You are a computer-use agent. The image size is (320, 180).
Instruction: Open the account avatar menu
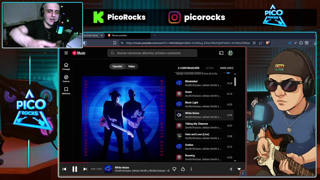click(x=230, y=53)
